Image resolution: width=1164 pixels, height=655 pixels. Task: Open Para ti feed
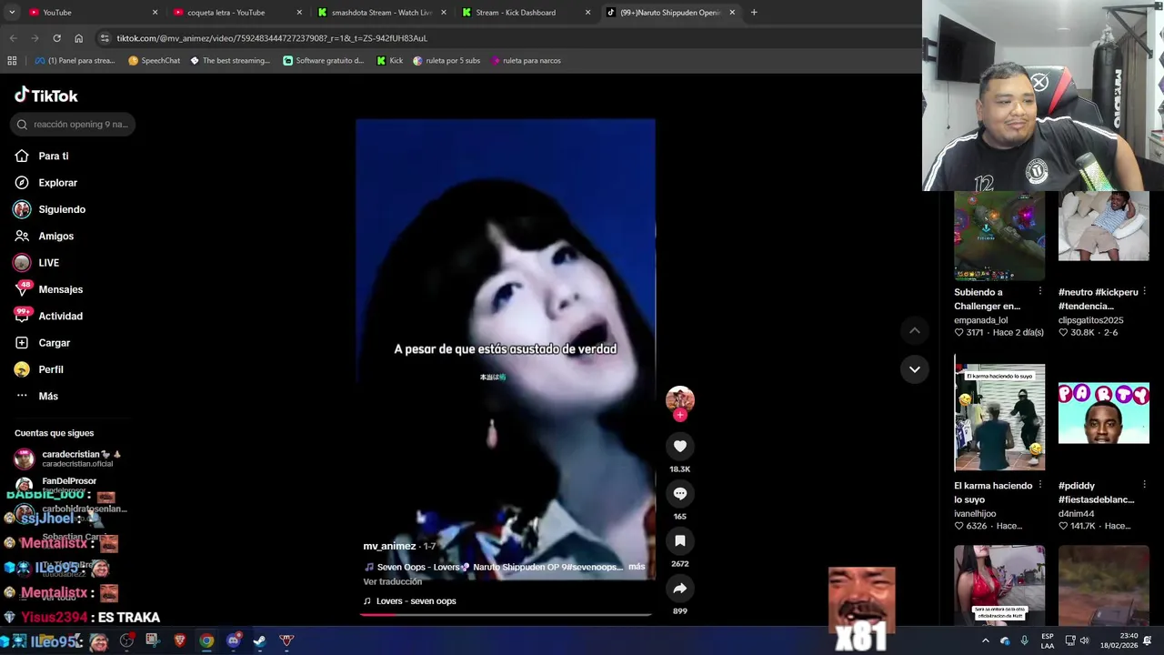point(42,156)
